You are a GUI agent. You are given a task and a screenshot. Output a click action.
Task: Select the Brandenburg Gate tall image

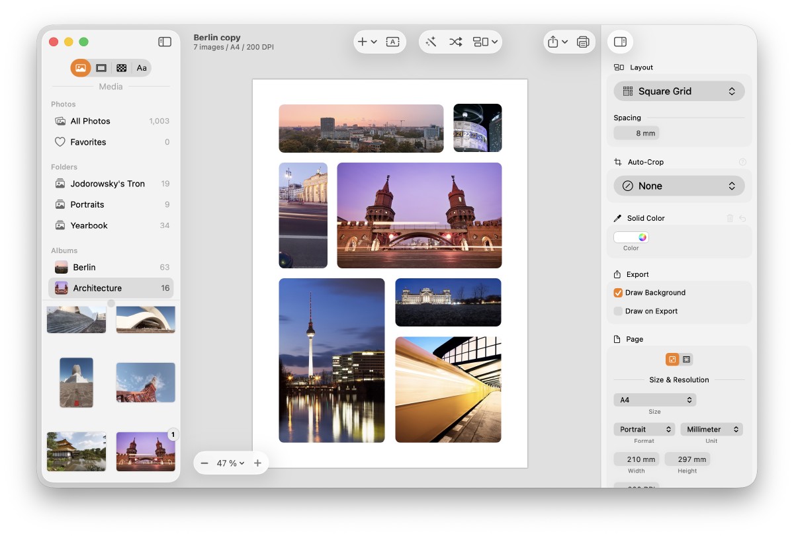(x=303, y=215)
